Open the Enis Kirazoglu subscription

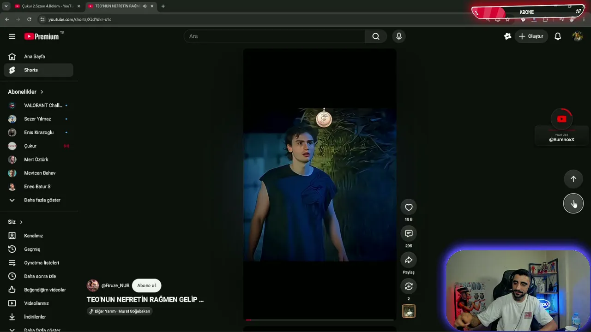pyautogui.click(x=39, y=132)
